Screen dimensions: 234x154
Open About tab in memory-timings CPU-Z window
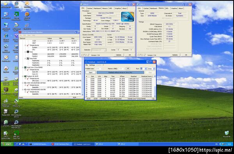tap(181, 8)
